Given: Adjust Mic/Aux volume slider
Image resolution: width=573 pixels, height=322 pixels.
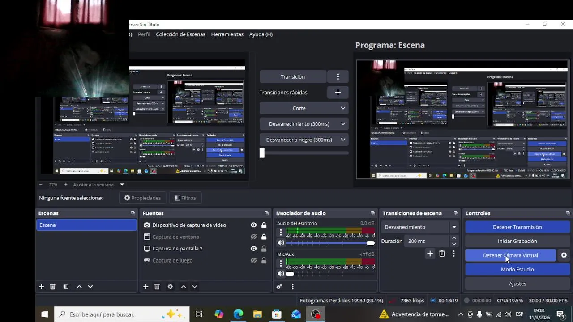Looking at the screenshot, I should [x=330, y=274].
